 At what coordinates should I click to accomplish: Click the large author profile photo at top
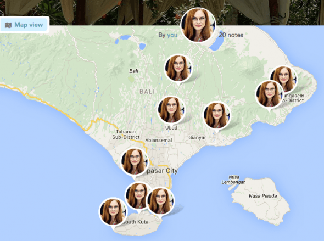tap(198, 25)
